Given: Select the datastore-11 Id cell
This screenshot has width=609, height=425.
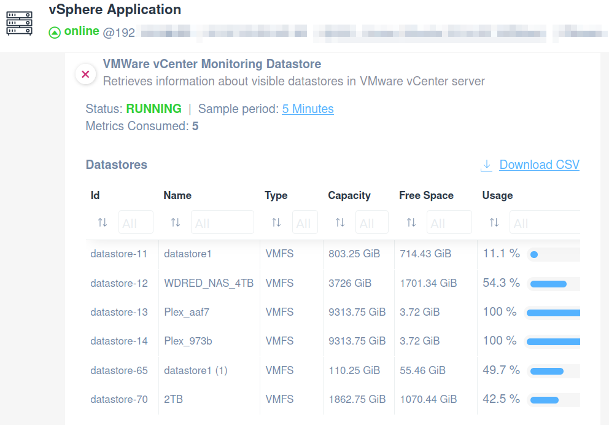Looking at the screenshot, I should click(119, 254).
